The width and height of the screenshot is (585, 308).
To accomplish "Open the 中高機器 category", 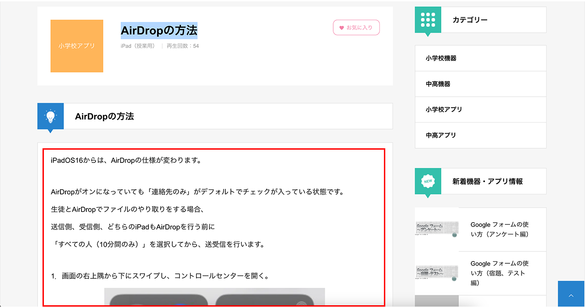I will [480, 84].
